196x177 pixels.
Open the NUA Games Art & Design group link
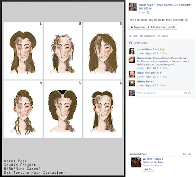[165, 7]
